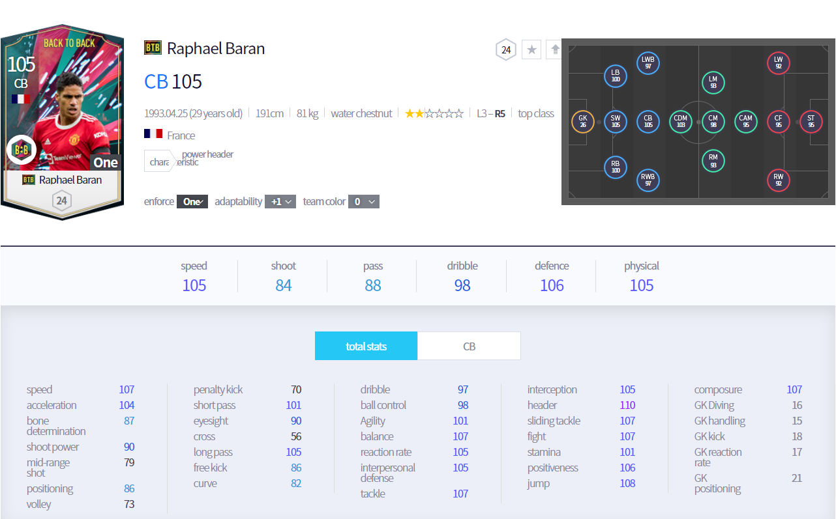Switch to the total stats tab
This screenshot has width=836, height=519.
(x=366, y=346)
